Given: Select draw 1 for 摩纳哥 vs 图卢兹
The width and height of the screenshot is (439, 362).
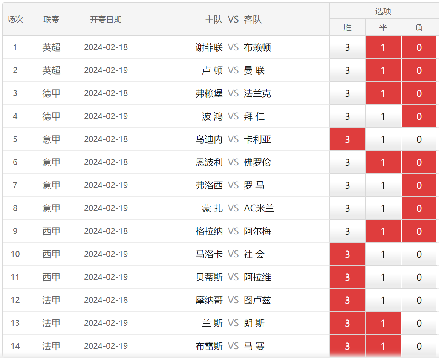Looking at the screenshot, I should [383, 300].
